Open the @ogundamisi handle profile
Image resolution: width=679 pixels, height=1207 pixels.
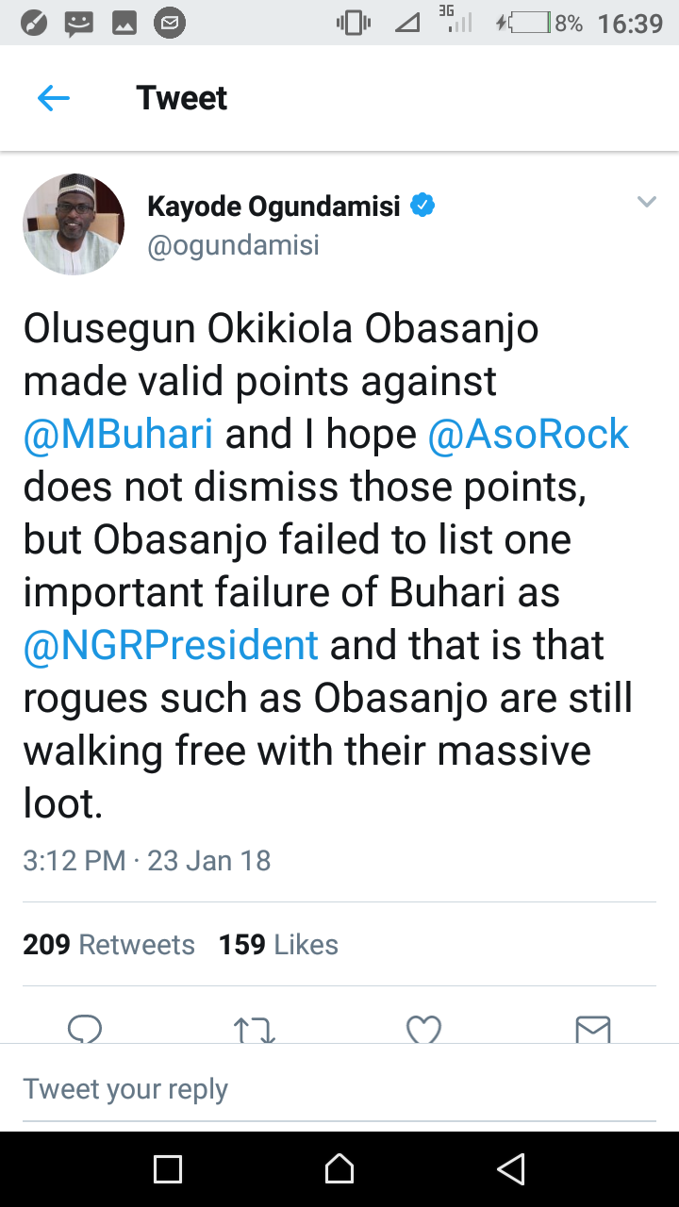[x=233, y=245]
